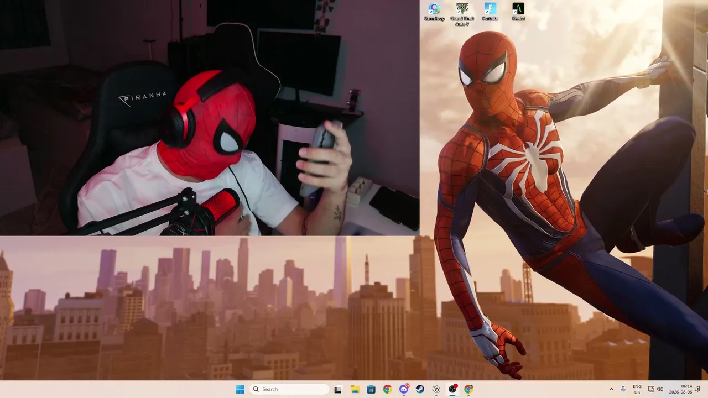708x398 pixels.
Task: Click the FiveM desktop shortcut
Action: coord(518,12)
